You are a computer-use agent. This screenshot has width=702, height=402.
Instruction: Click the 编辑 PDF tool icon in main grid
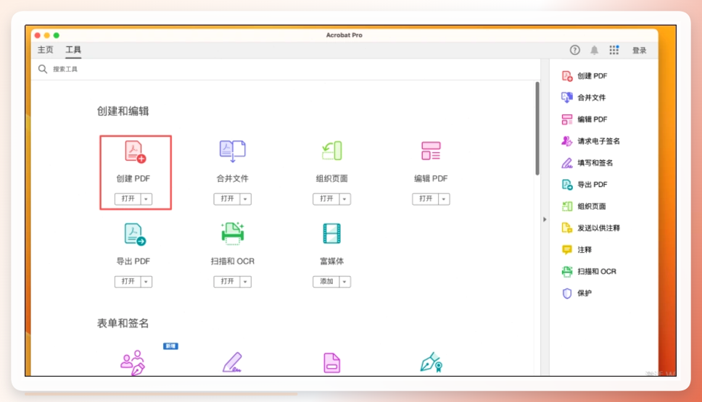431,151
